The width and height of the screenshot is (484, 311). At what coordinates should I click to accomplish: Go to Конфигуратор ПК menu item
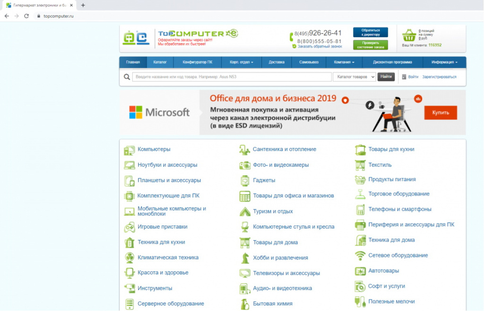point(197,62)
